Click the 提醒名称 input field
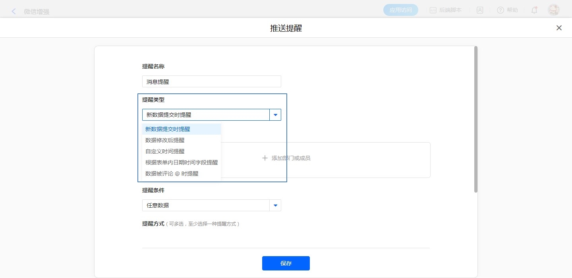The image size is (572, 278). [x=211, y=81]
